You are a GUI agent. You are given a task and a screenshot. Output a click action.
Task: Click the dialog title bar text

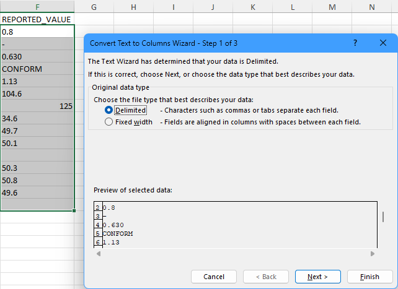point(164,43)
